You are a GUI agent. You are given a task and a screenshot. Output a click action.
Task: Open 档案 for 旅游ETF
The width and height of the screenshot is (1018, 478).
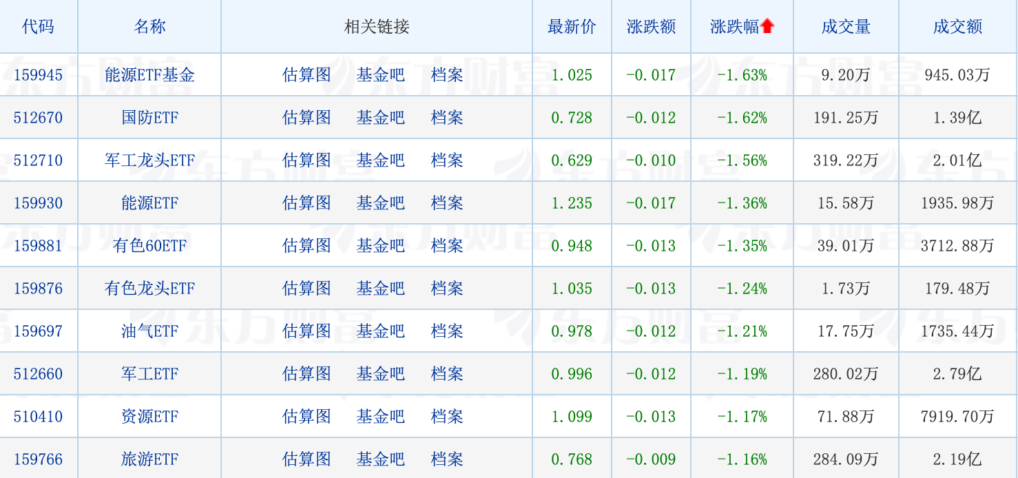(x=447, y=459)
